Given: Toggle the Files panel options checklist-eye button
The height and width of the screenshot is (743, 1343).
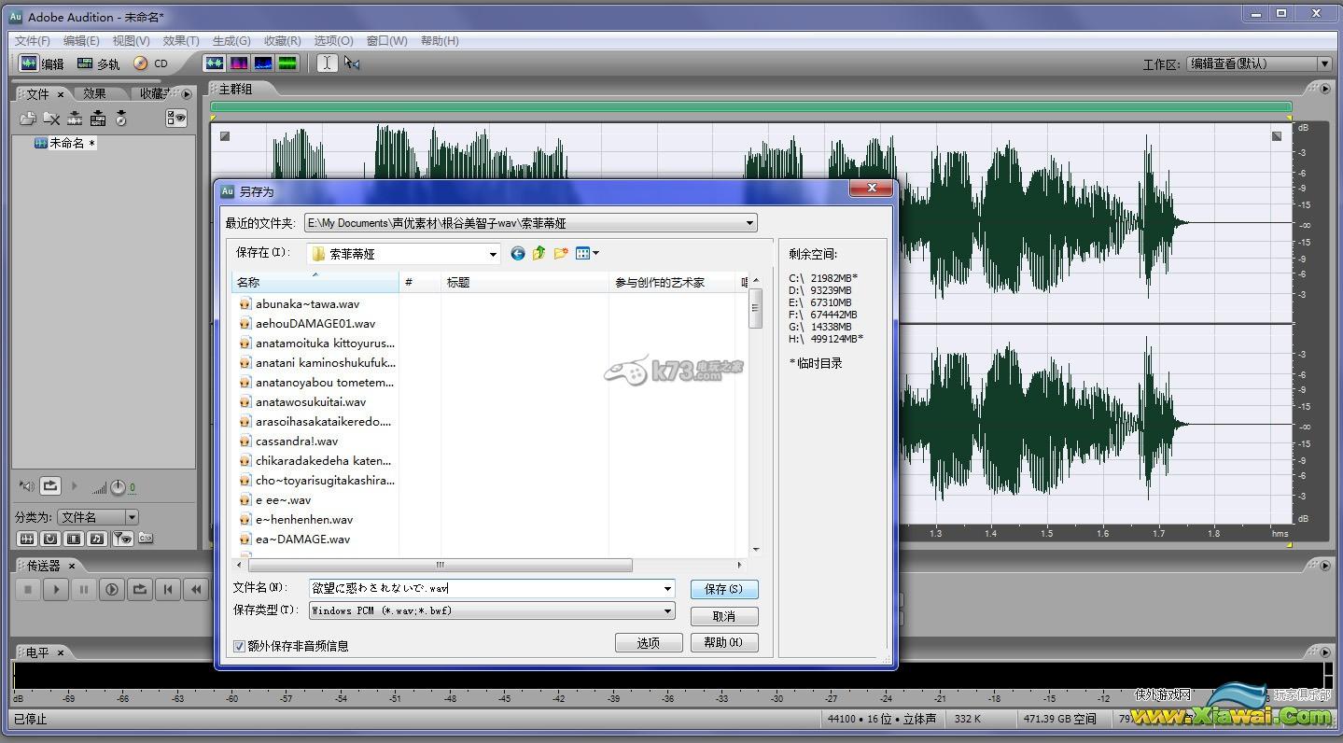Looking at the screenshot, I should tap(176, 119).
